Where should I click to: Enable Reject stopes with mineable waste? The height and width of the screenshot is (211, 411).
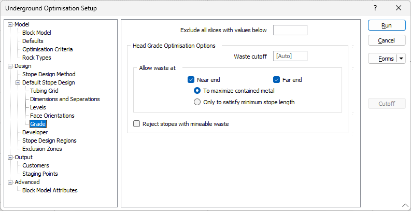coord(136,124)
